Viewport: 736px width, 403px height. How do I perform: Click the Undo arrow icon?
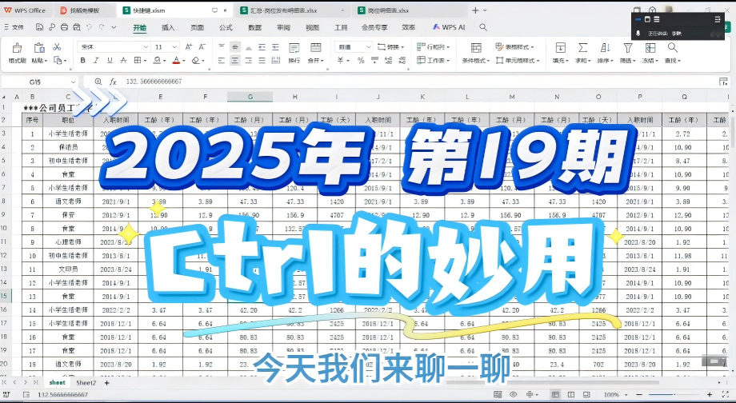click(x=89, y=27)
